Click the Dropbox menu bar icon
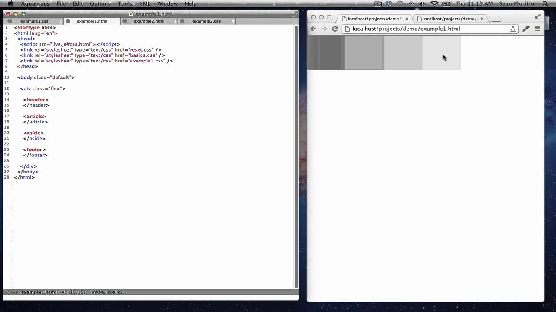The width and height of the screenshot is (556, 312). (389, 4)
